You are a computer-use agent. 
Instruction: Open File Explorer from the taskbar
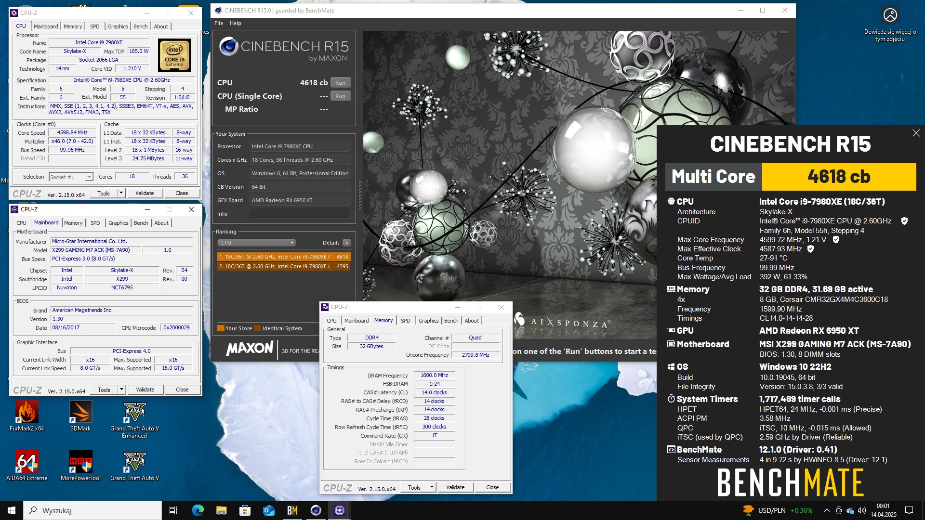click(221, 510)
